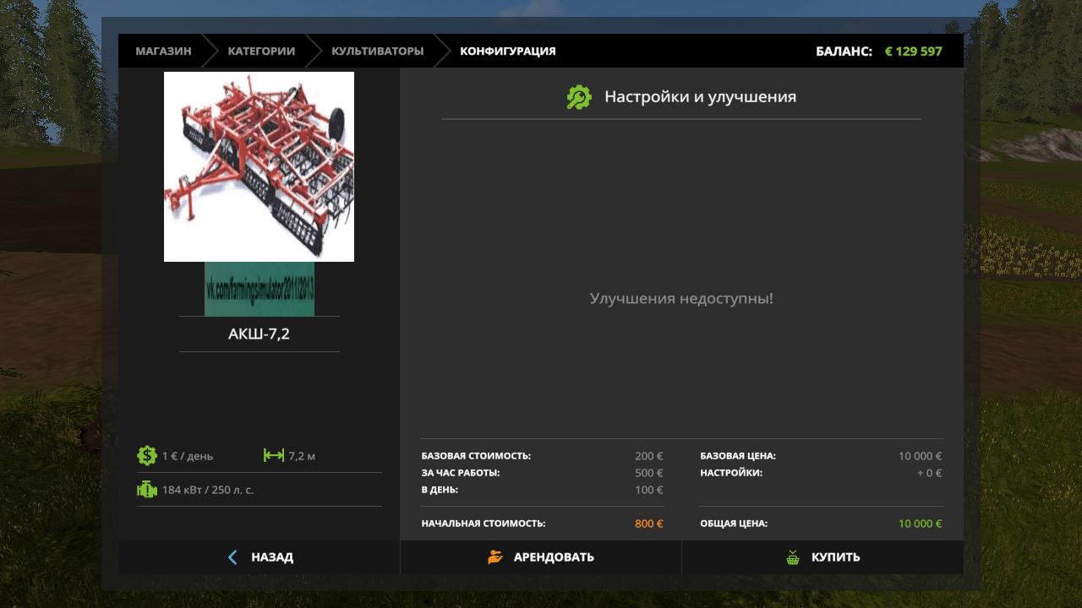This screenshot has height=608, width=1082.
Task: Click the АКШ-7,2 model name
Action: tap(259, 334)
